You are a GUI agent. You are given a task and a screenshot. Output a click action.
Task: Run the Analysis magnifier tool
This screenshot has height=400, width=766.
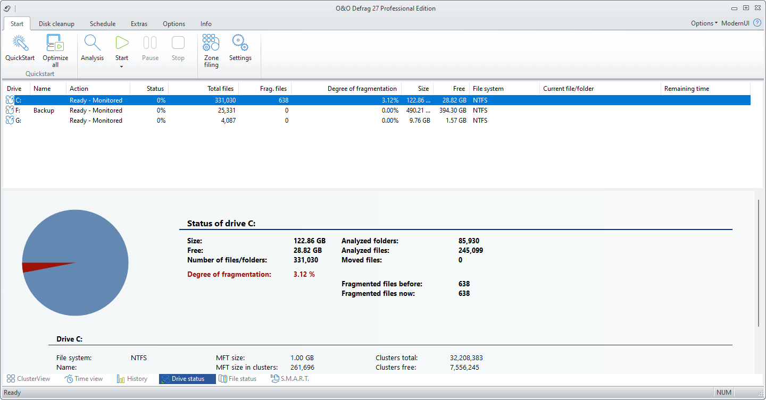tap(92, 43)
